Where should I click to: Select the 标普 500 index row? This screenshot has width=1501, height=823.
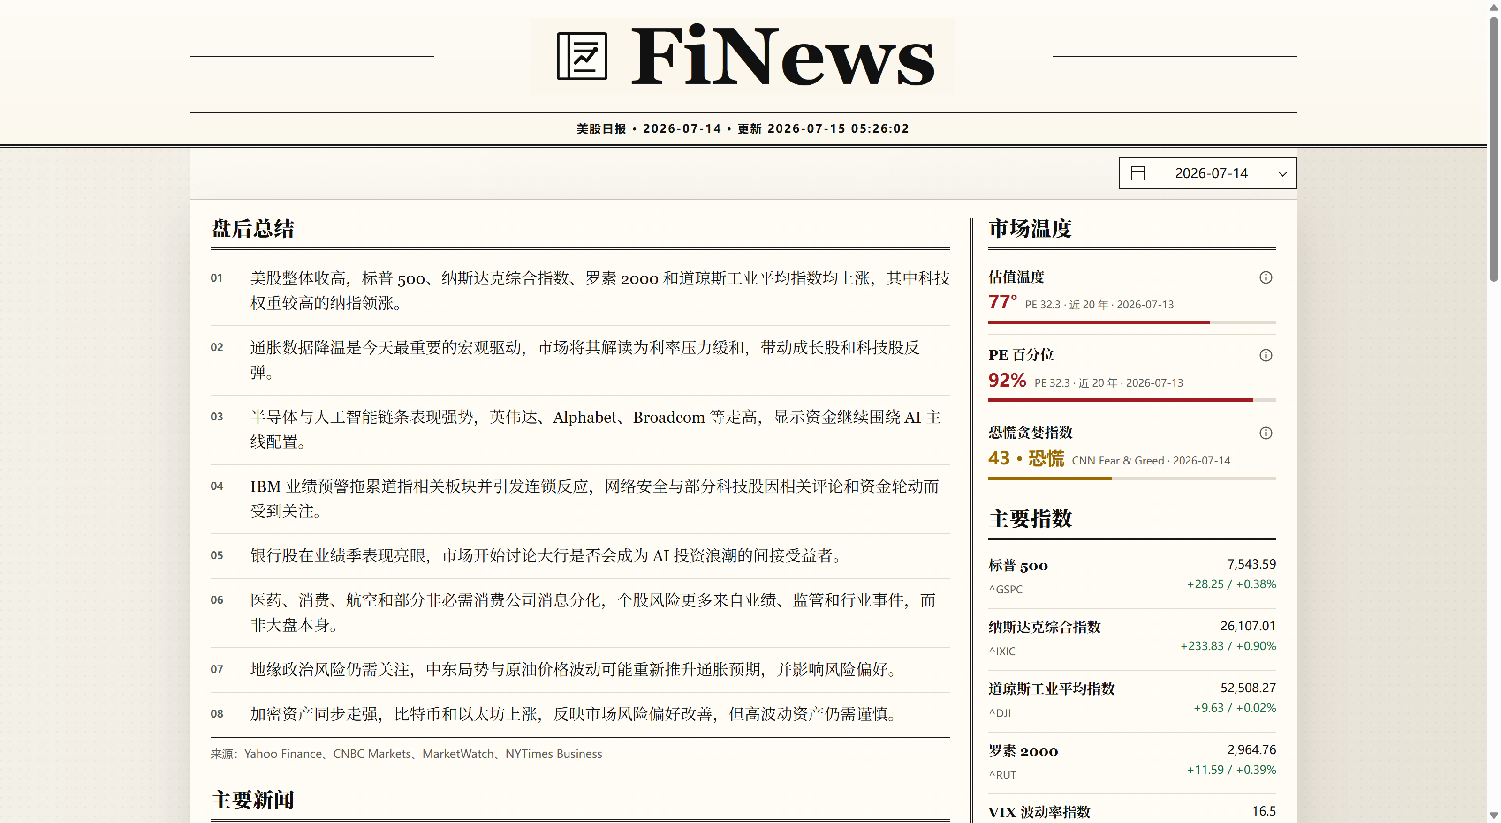pyautogui.click(x=1131, y=577)
